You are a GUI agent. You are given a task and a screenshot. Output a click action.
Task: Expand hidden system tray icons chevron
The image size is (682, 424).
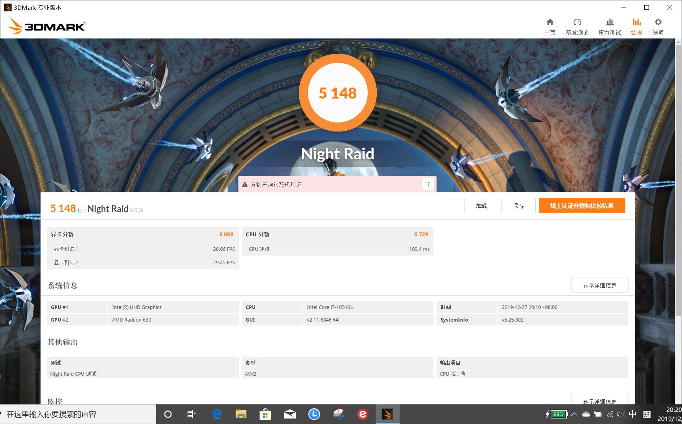coord(574,414)
